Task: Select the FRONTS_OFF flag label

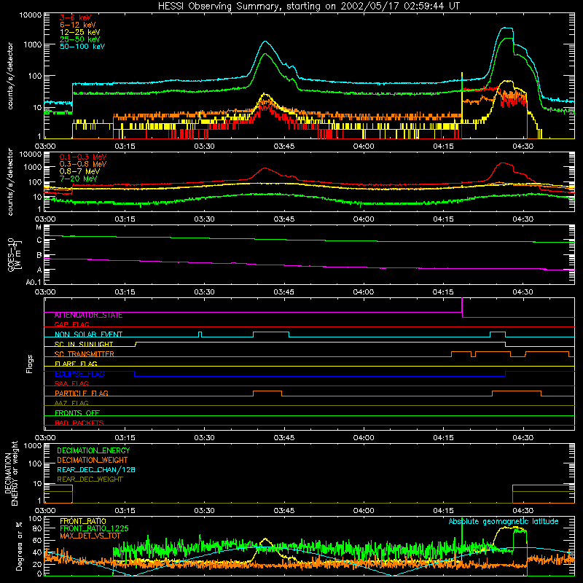Action: coord(77,412)
